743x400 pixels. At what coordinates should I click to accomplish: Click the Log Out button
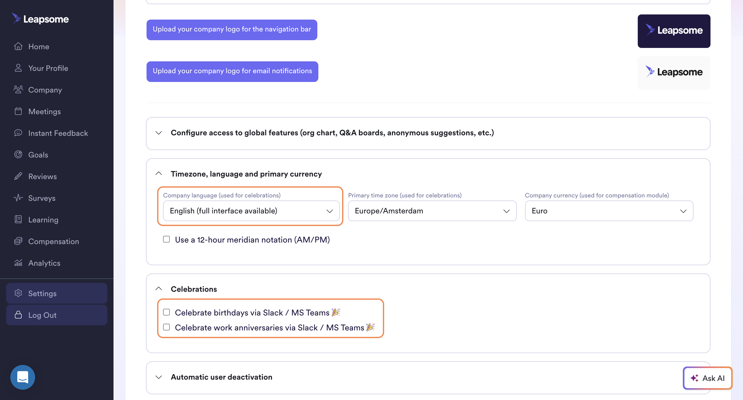click(57, 315)
